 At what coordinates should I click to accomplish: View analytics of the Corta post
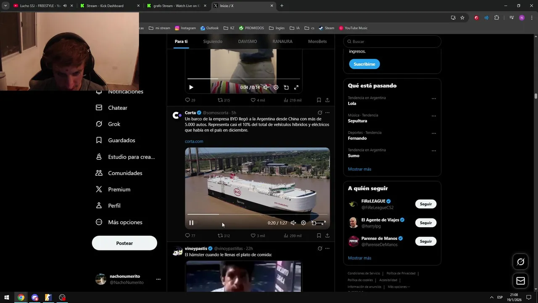click(x=293, y=236)
